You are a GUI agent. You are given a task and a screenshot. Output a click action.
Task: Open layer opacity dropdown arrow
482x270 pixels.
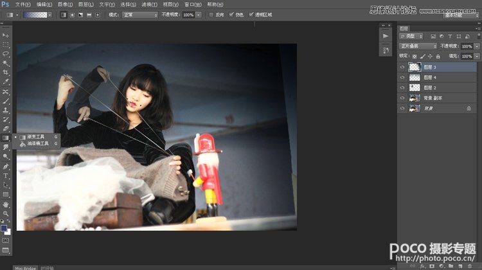[477, 46]
